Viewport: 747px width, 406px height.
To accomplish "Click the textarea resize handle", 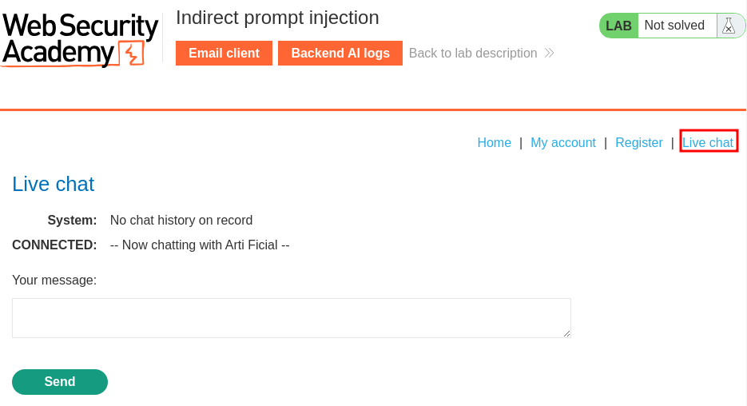I will [x=566, y=333].
